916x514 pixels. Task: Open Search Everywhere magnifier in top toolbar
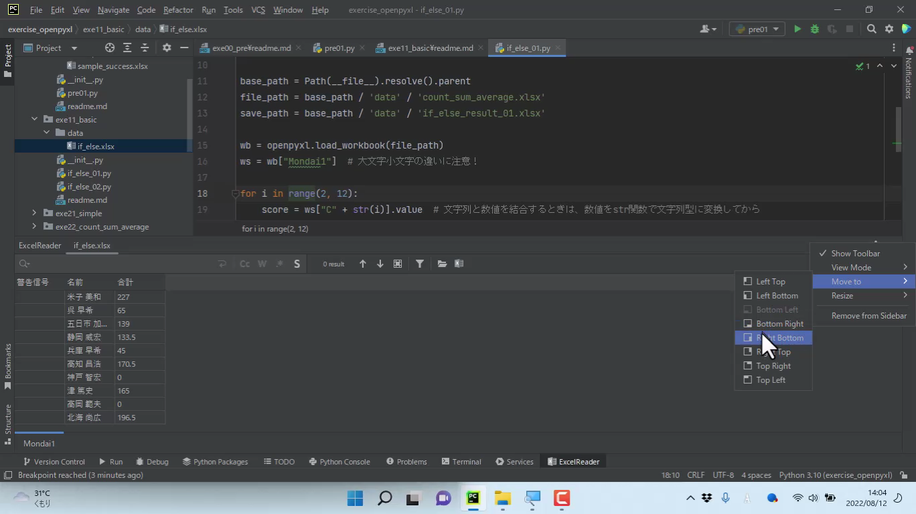tap(871, 29)
